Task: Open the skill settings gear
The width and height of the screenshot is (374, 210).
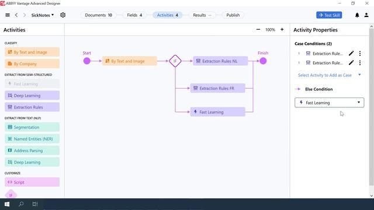Action: [63, 15]
